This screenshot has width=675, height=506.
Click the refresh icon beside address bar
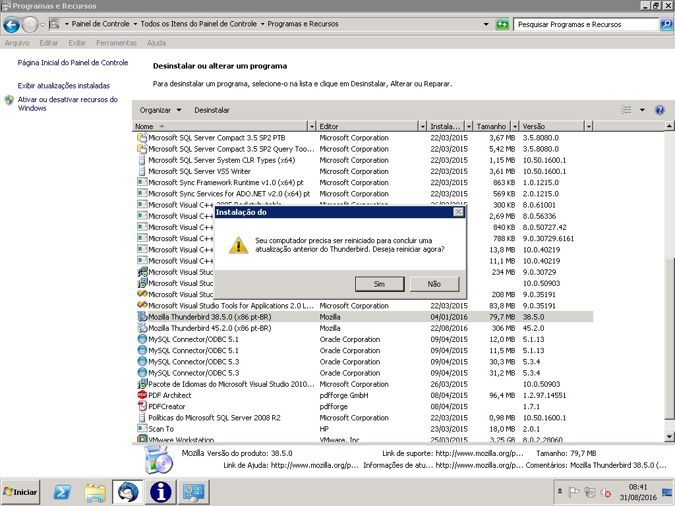[x=502, y=24]
